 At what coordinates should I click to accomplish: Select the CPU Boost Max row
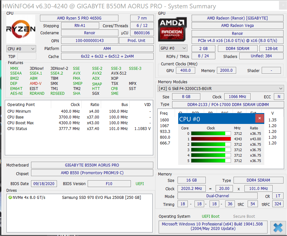click(x=79, y=123)
